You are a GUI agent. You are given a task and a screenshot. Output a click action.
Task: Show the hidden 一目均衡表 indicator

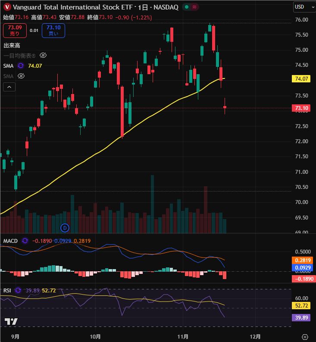point(43,55)
